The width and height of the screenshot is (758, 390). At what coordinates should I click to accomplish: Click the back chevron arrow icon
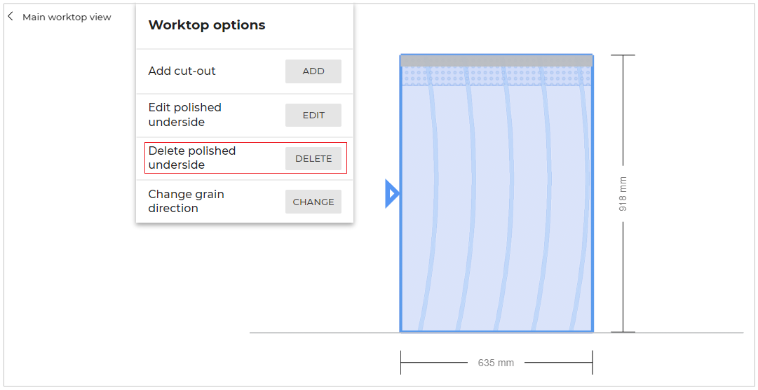point(11,16)
